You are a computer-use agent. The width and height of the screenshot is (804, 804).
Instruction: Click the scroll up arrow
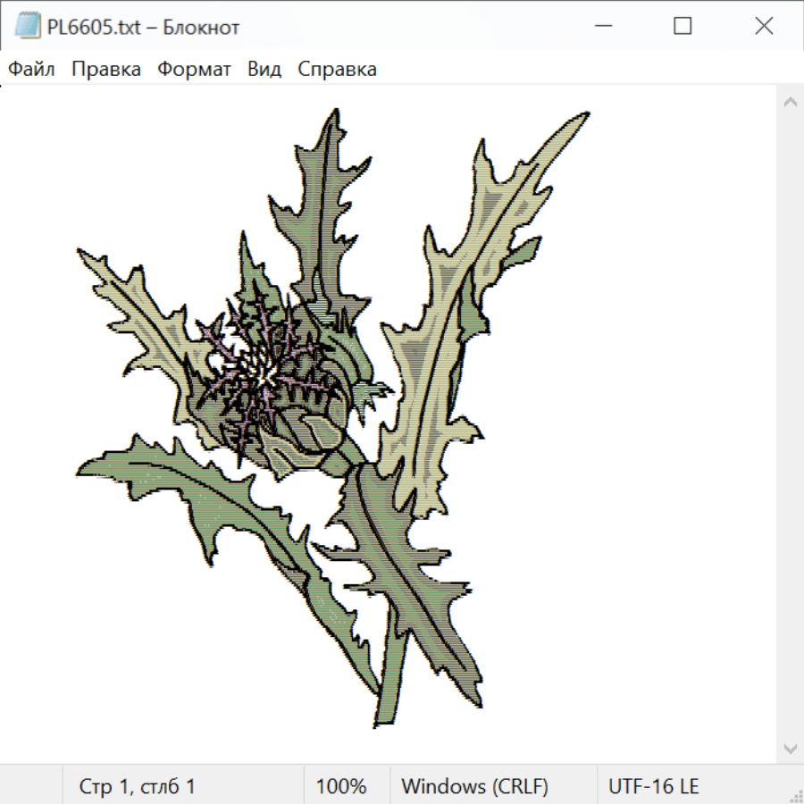click(x=790, y=103)
